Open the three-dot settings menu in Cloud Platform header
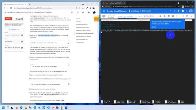The width and height of the screenshot is (196, 110). 187,11
